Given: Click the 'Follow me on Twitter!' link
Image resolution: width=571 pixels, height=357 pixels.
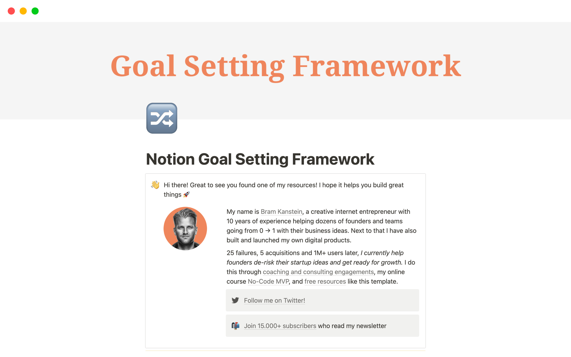Looking at the screenshot, I should [x=274, y=300].
